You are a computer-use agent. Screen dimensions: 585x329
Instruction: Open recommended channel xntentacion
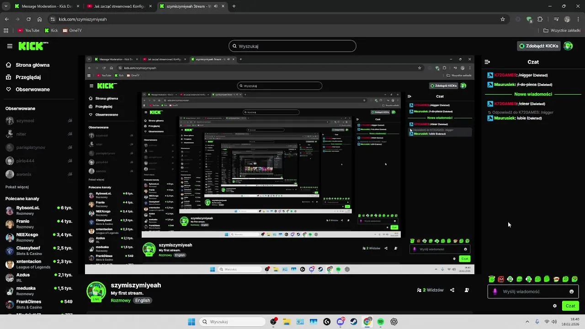coord(38,264)
